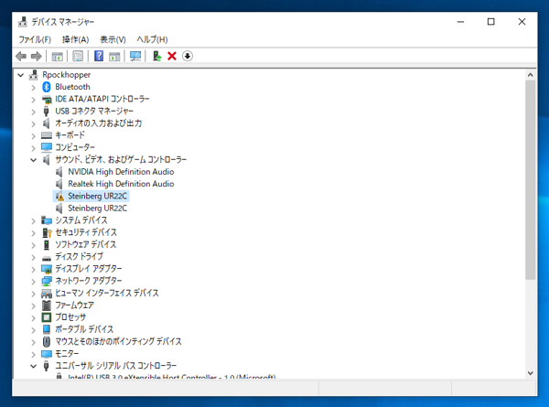This screenshot has height=407, width=549.
Task: Click the ディスク ドライブ drive icon
Action: coord(47,258)
